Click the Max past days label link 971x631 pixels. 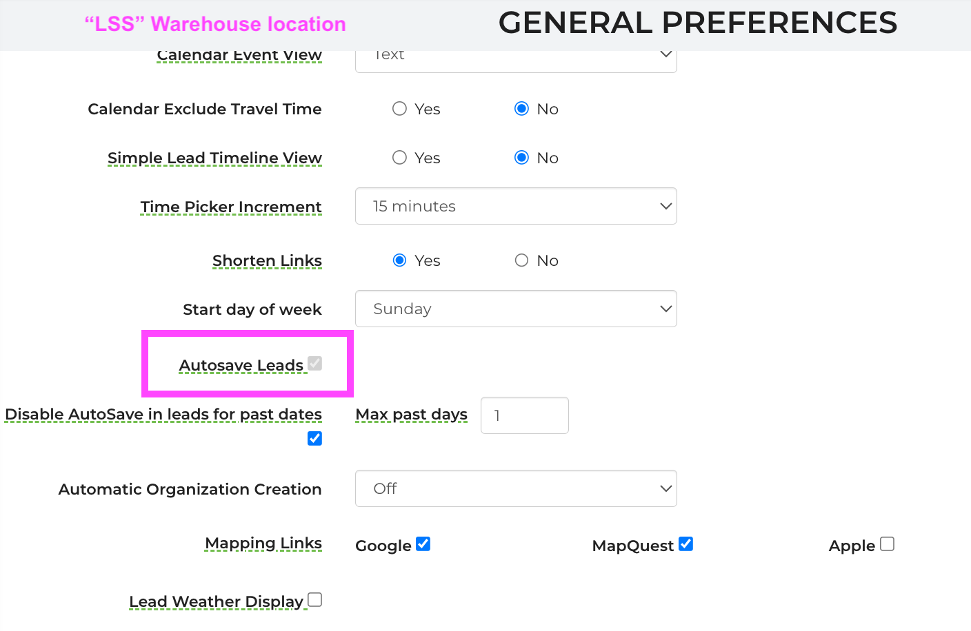click(x=412, y=415)
